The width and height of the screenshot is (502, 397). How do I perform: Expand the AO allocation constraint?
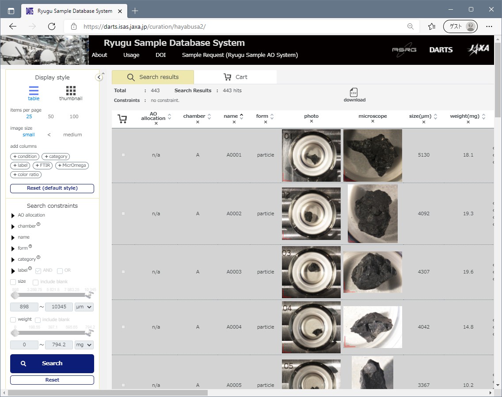tap(12, 216)
